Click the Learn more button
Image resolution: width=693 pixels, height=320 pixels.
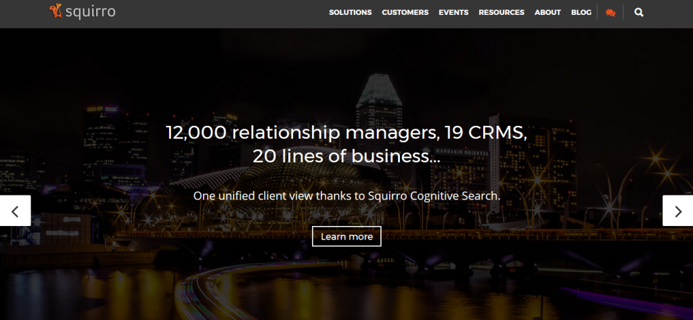(346, 237)
